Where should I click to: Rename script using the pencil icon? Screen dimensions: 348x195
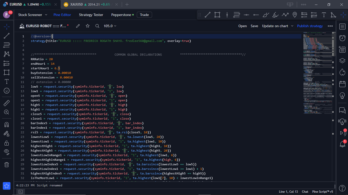point(78,26)
